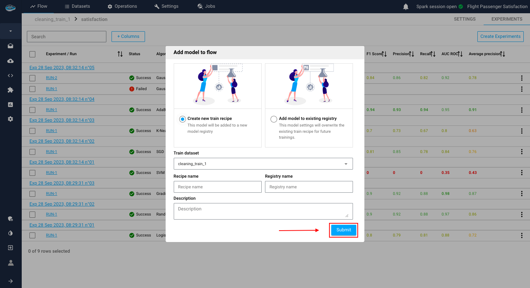Click the Recipe name input field
This screenshot has width=530, height=288.
(x=218, y=187)
